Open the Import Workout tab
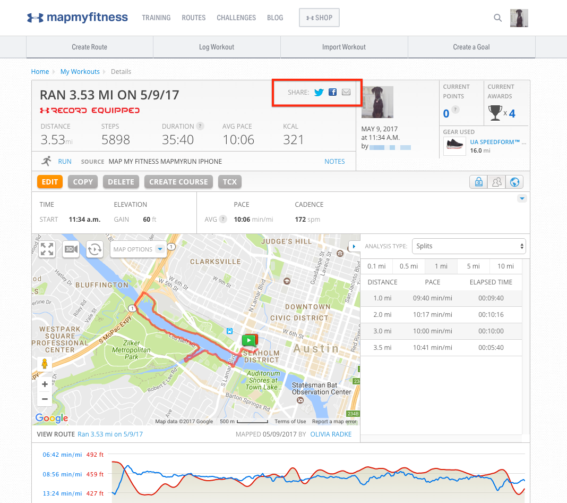Viewport: 567px width, 503px height. (344, 47)
